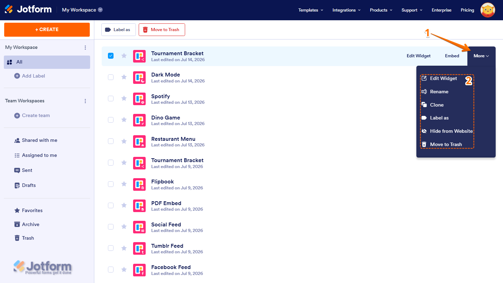
Task: Check the Social Feed checkbox
Action: [111, 227]
